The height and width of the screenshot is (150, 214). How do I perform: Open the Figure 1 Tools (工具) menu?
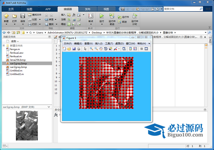tap(109, 43)
